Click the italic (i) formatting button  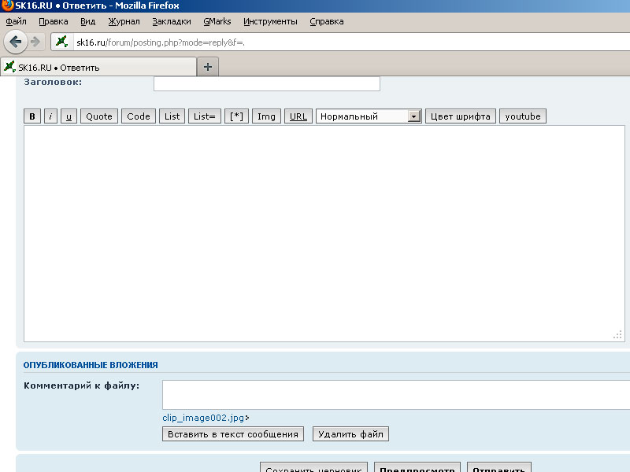click(50, 116)
